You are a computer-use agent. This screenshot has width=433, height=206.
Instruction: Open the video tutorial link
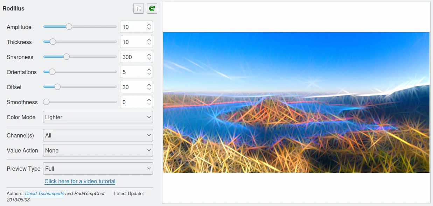coord(80,181)
